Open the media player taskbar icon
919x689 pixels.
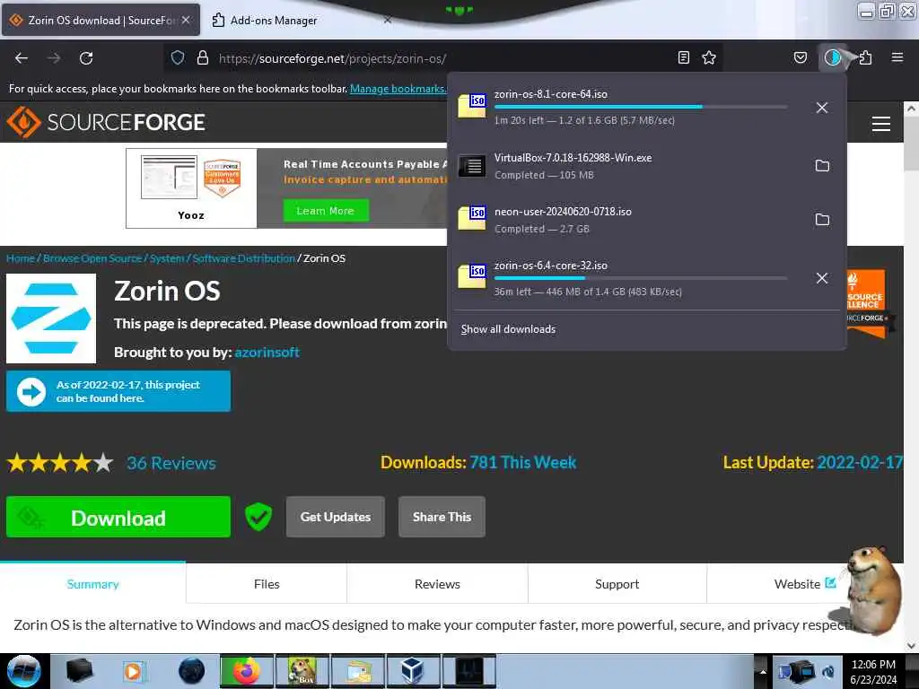click(x=133, y=671)
